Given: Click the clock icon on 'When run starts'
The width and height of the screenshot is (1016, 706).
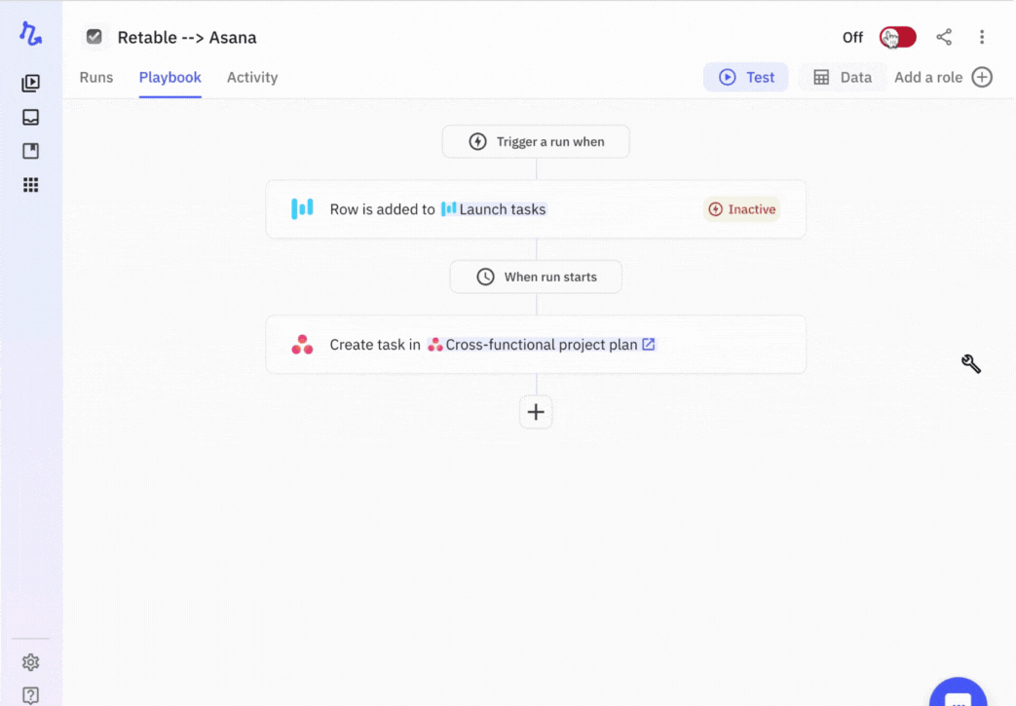Looking at the screenshot, I should [x=484, y=277].
